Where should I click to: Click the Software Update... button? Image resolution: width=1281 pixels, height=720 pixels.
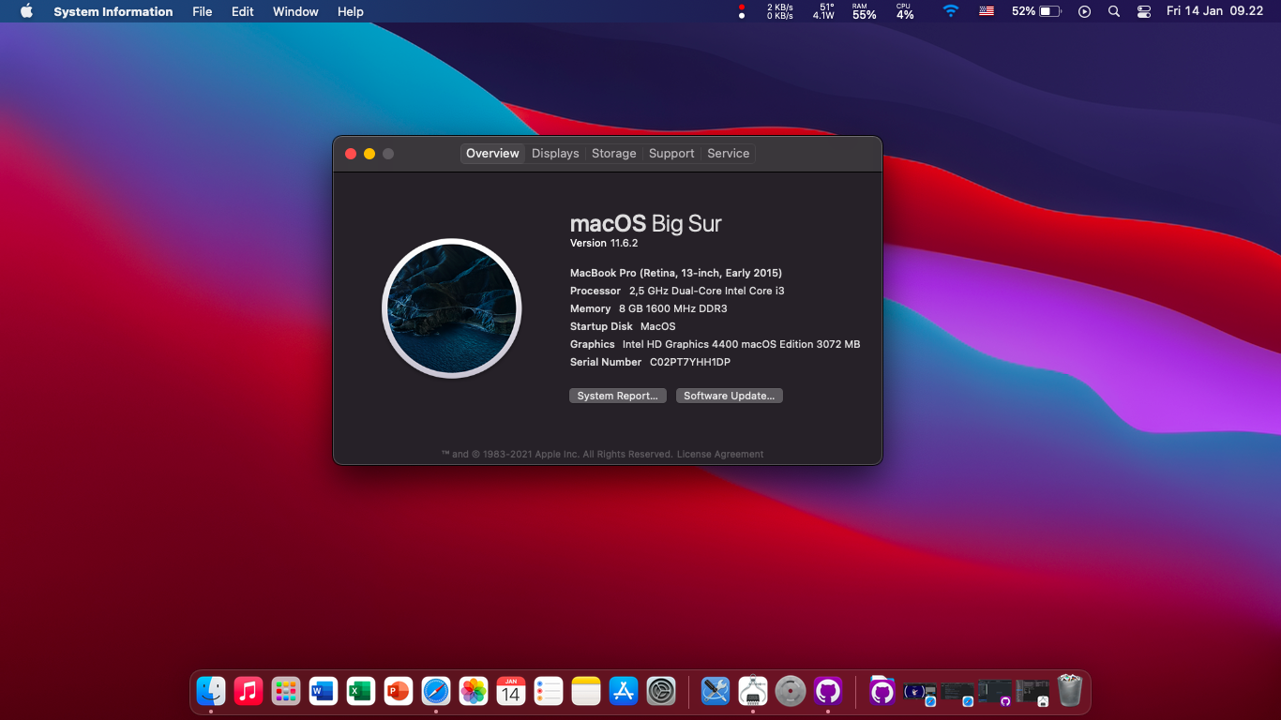pyautogui.click(x=729, y=396)
